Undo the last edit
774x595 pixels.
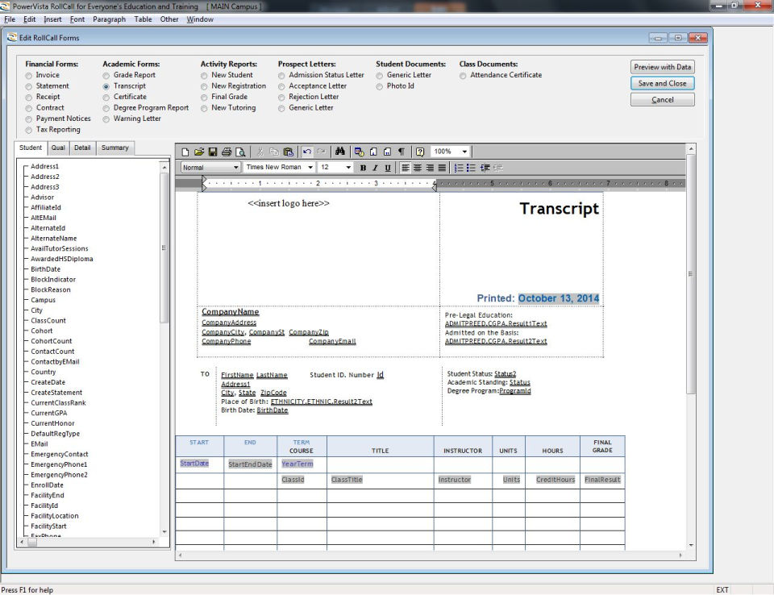coord(307,152)
